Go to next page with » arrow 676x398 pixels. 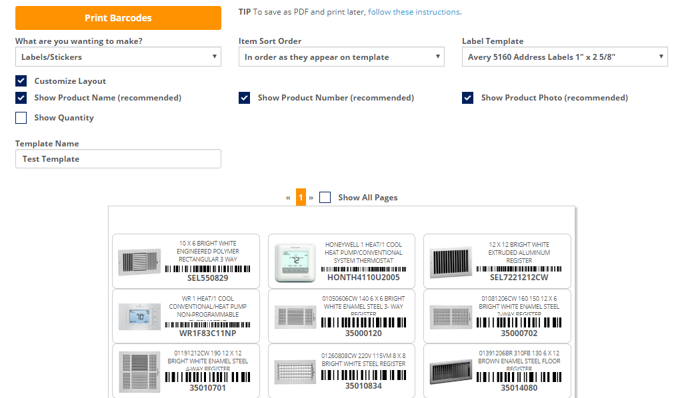point(311,198)
